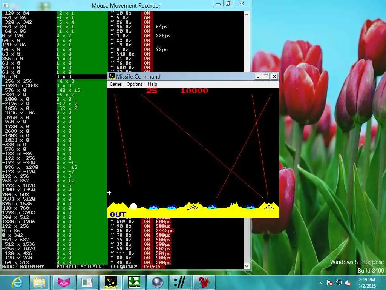Click the 92µs timing value
Screen dimensions: 386x290
161,49
